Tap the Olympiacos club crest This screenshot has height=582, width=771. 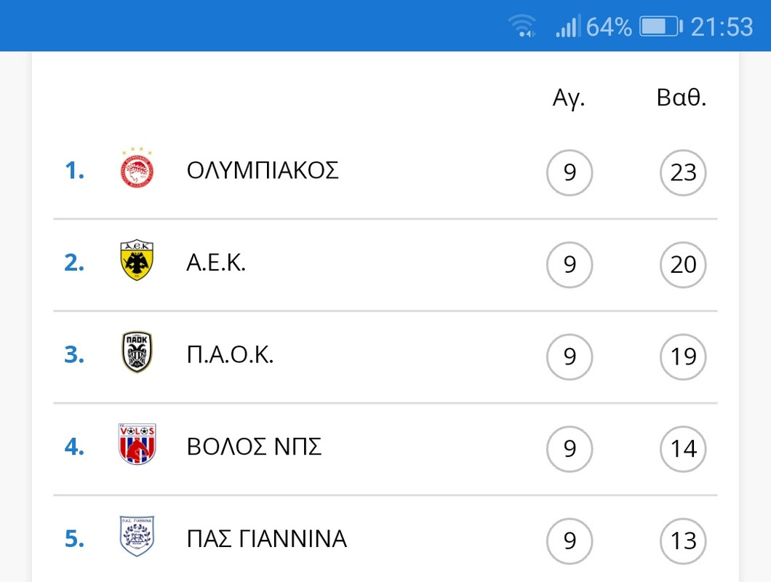(x=137, y=168)
